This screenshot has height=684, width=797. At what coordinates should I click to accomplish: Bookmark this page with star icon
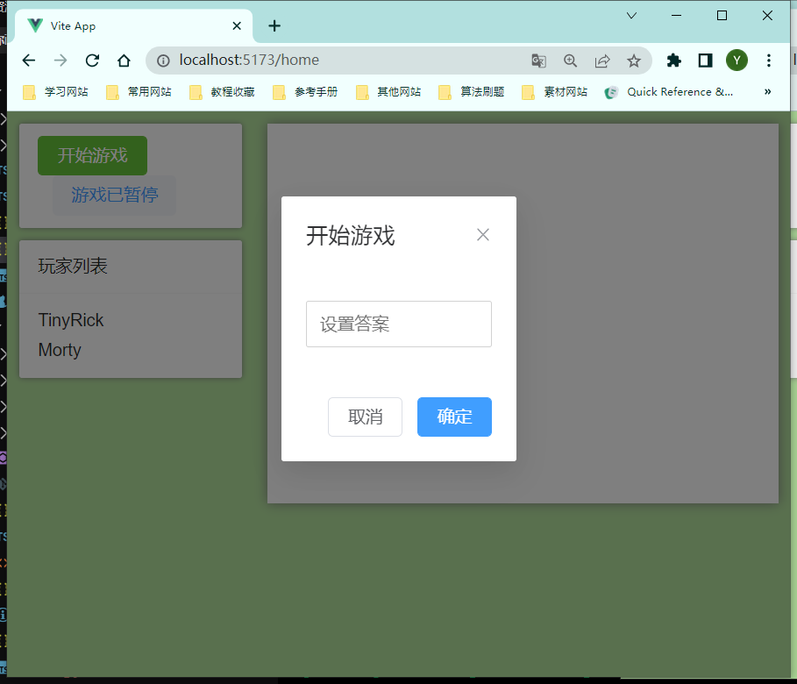point(634,61)
